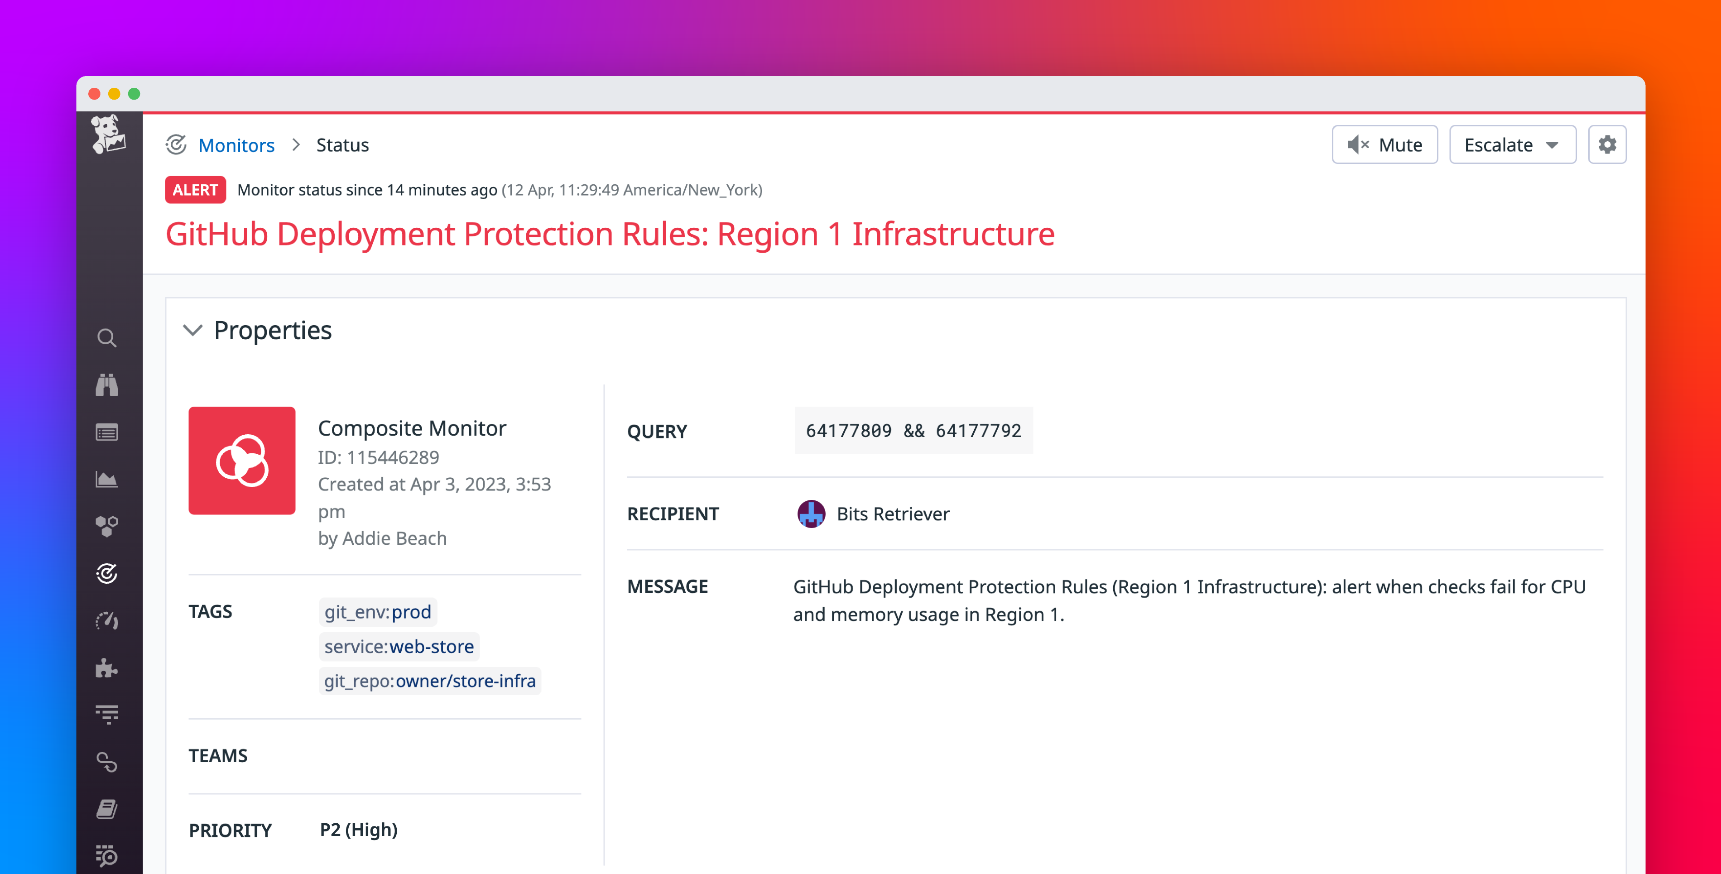Open the Escalate dropdown

click(1513, 144)
